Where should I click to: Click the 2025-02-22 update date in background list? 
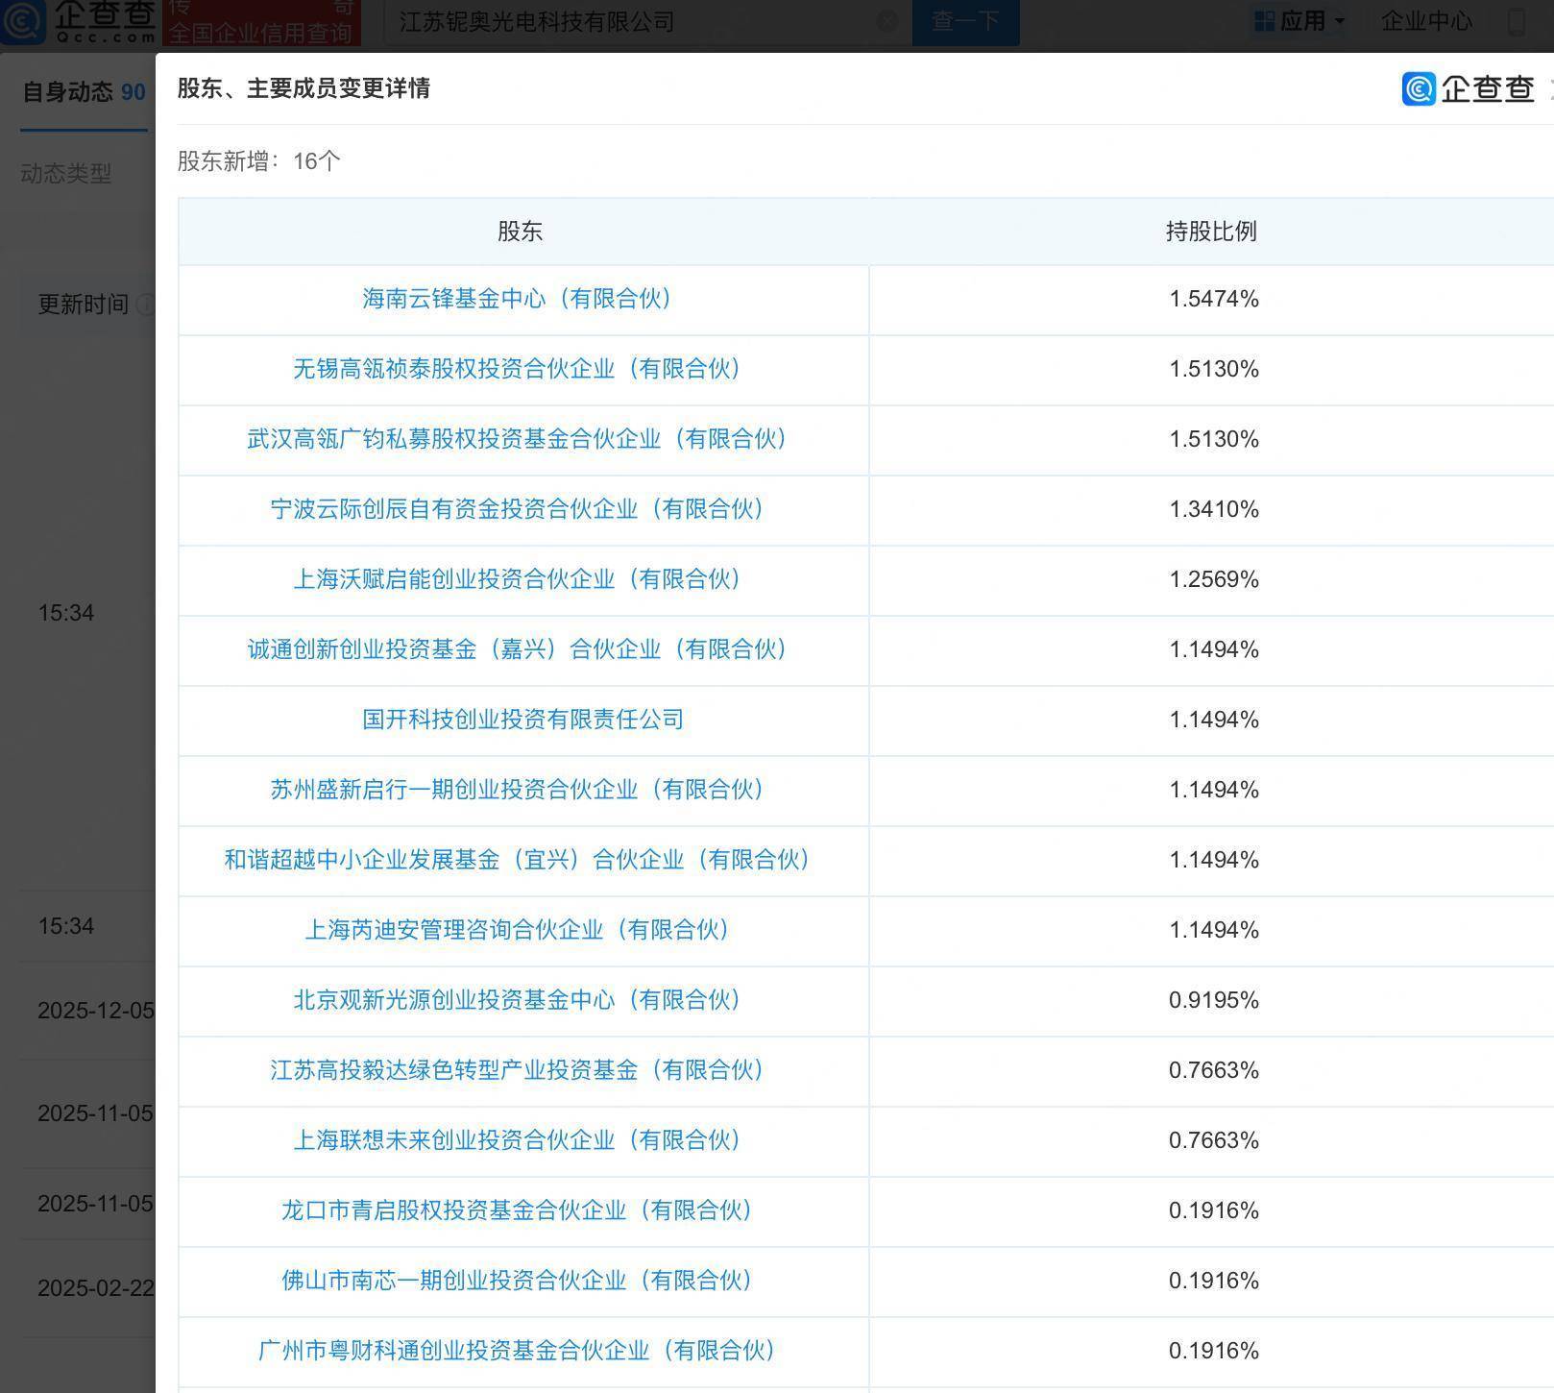pos(96,1288)
